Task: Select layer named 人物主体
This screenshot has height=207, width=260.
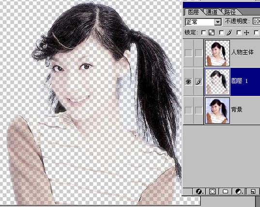Action: [x=243, y=52]
